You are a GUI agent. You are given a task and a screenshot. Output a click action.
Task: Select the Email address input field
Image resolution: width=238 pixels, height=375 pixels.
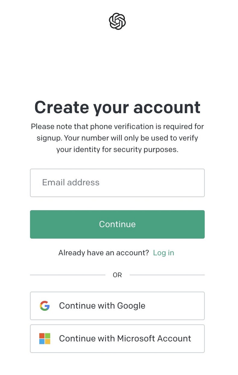pos(117,183)
